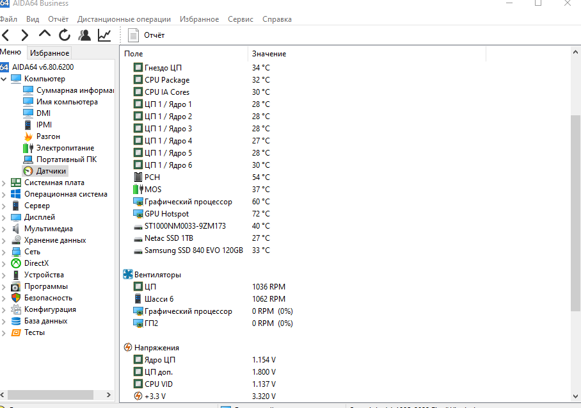
Task: Go forward with the right arrow toolbar icon
Action: 25,35
